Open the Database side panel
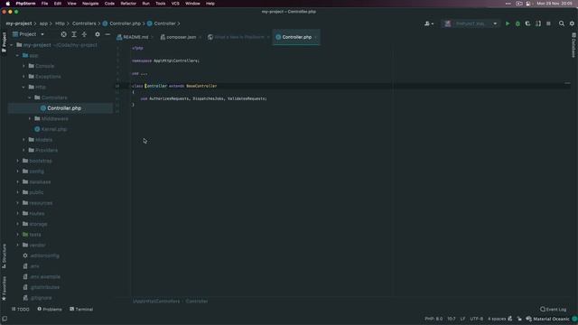Viewport: 578px width, 325px height. (x=573, y=45)
